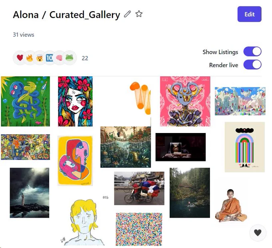The height and width of the screenshot is (248, 272).
Task: Open the seated monk in orange robe image
Action: coord(231,206)
